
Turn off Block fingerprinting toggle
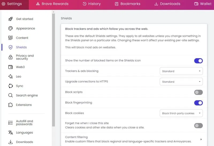coord(198,103)
